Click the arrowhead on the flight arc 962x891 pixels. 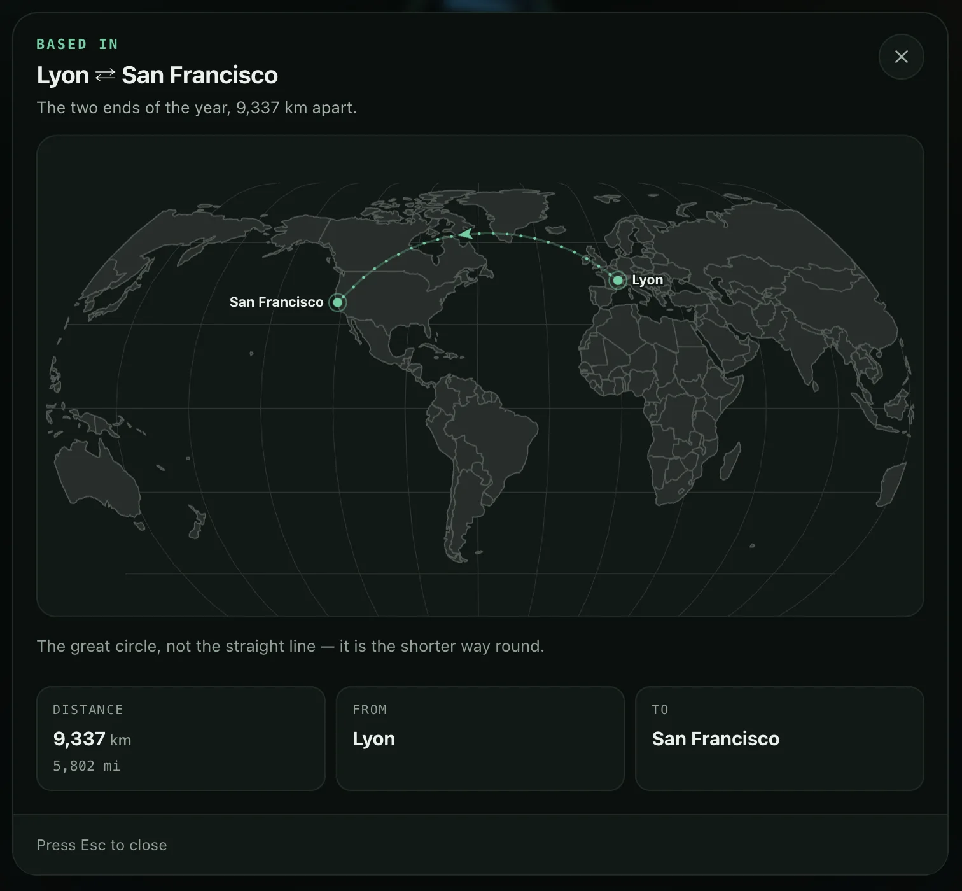466,234
